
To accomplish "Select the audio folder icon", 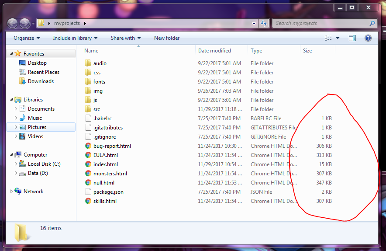I will 88,63.
